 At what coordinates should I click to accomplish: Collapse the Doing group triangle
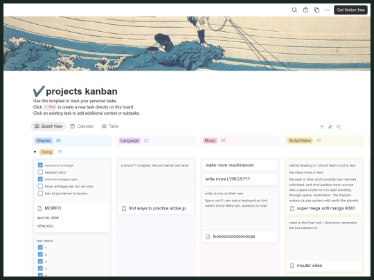[35, 151]
